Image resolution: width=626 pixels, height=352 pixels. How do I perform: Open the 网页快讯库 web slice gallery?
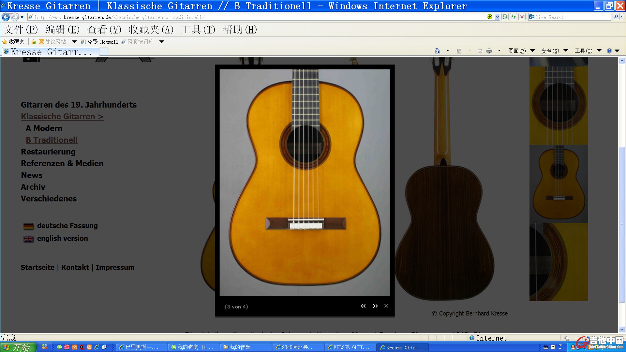click(x=137, y=42)
